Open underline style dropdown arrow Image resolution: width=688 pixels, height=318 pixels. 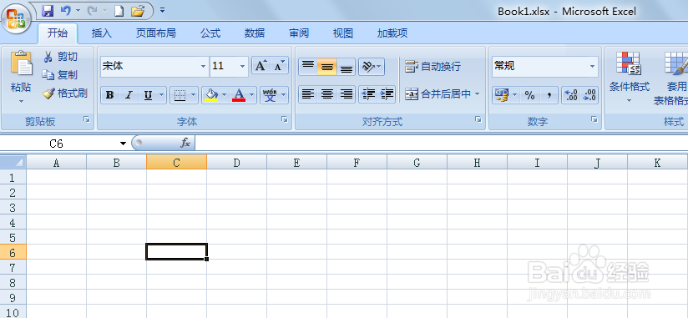tap(161, 95)
